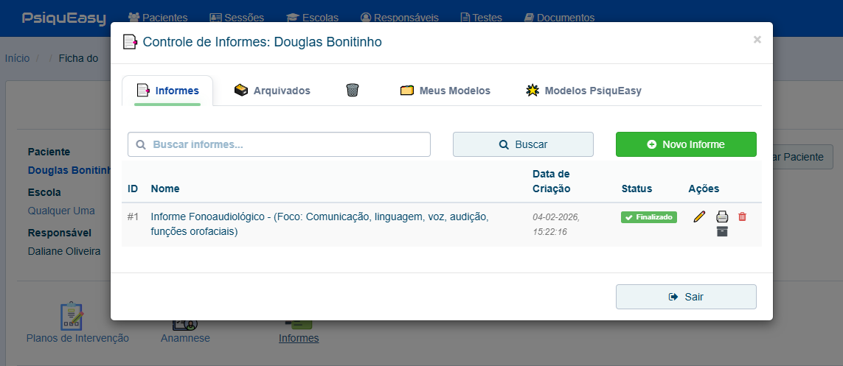Close the dialog with the X button

[757, 40]
